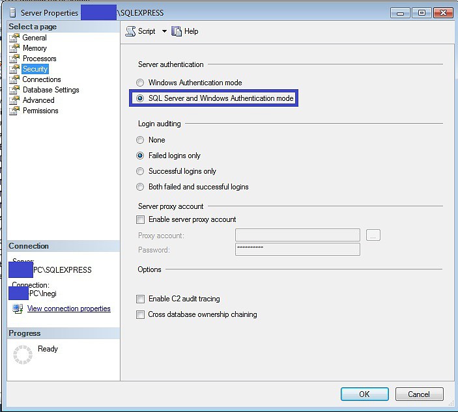Select Windows Authentication mode
The width and height of the screenshot is (458, 412).
point(140,83)
